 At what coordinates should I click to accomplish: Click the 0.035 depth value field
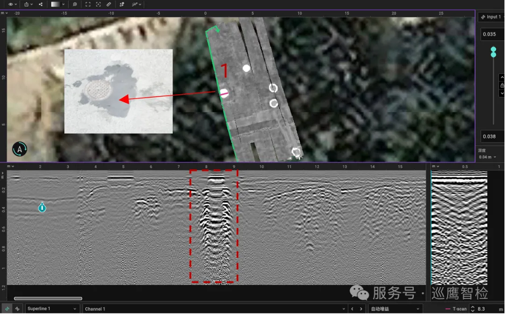[489, 34]
